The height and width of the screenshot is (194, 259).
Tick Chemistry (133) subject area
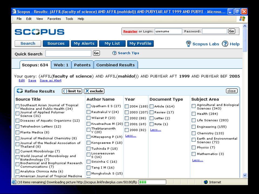[194, 133]
